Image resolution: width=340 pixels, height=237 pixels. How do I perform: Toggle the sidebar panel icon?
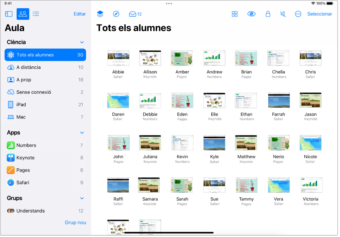click(x=9, y=14)
